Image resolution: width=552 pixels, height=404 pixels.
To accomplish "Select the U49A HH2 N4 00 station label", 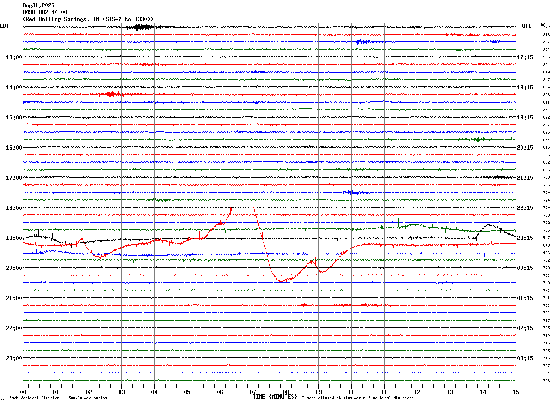I will pyautogui.click(x=45, y=12).
